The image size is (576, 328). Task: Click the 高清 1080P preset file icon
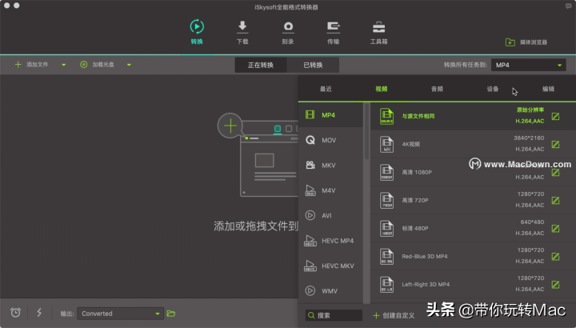(386, 172)
